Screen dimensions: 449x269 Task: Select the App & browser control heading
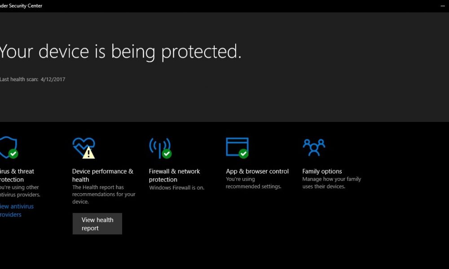pos(257,171)
